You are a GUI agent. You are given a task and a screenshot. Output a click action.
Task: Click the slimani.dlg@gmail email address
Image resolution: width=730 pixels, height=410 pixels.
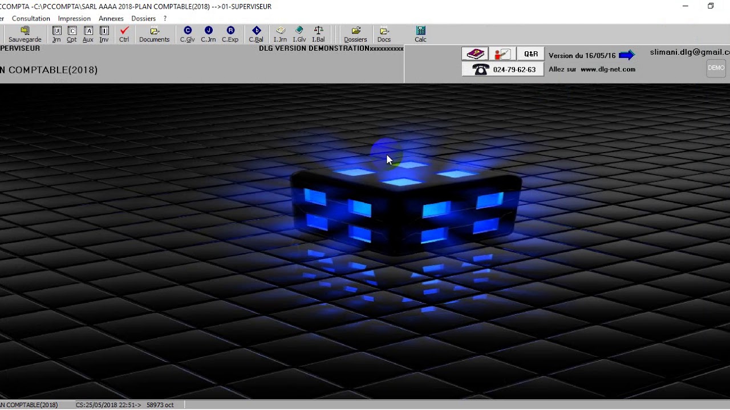[x=690, y=52]
